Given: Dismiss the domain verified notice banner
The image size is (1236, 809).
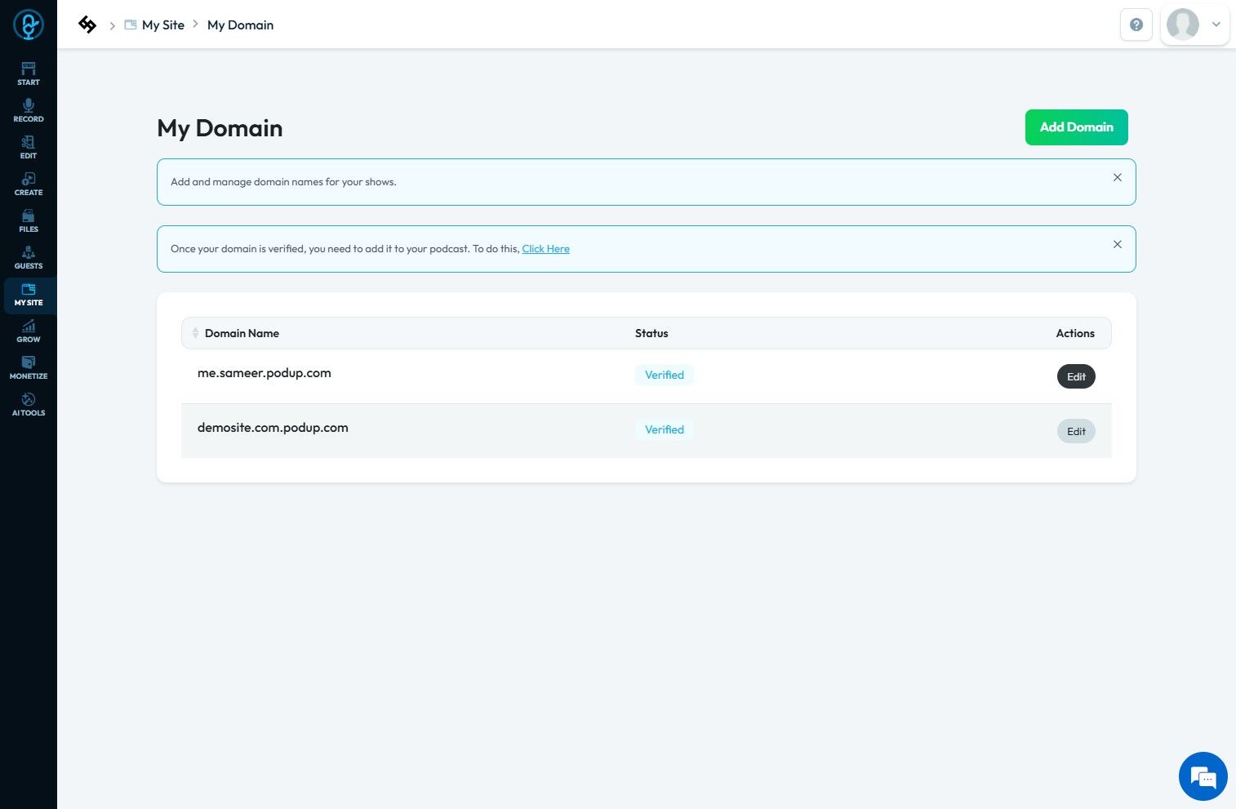Looking at the screenshot, I should coord(1117,244).
